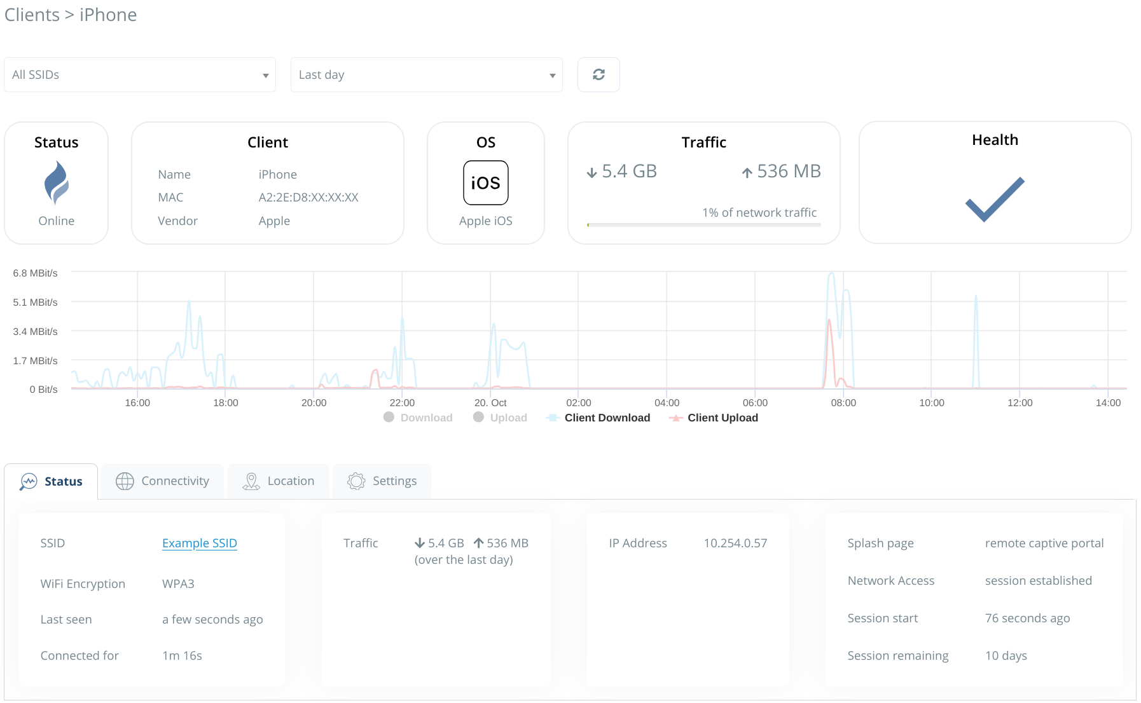Hide Client Upload series in legend
The width and height of the screenshot is (1141, 703).
pos(714,418)
